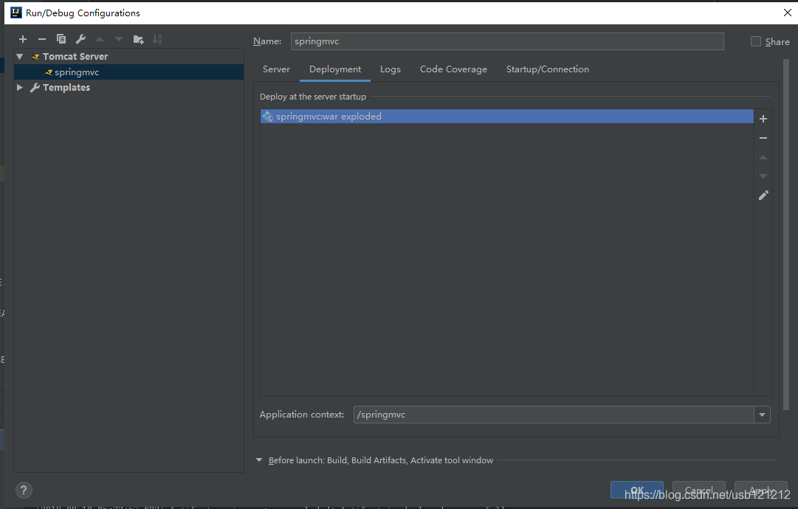The image size is (798, 509).
Task: Click the Cancel button
Action: tap(699, 490)
